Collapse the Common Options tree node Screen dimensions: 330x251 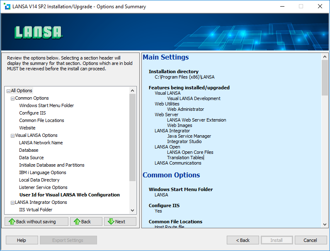point(12,98)
